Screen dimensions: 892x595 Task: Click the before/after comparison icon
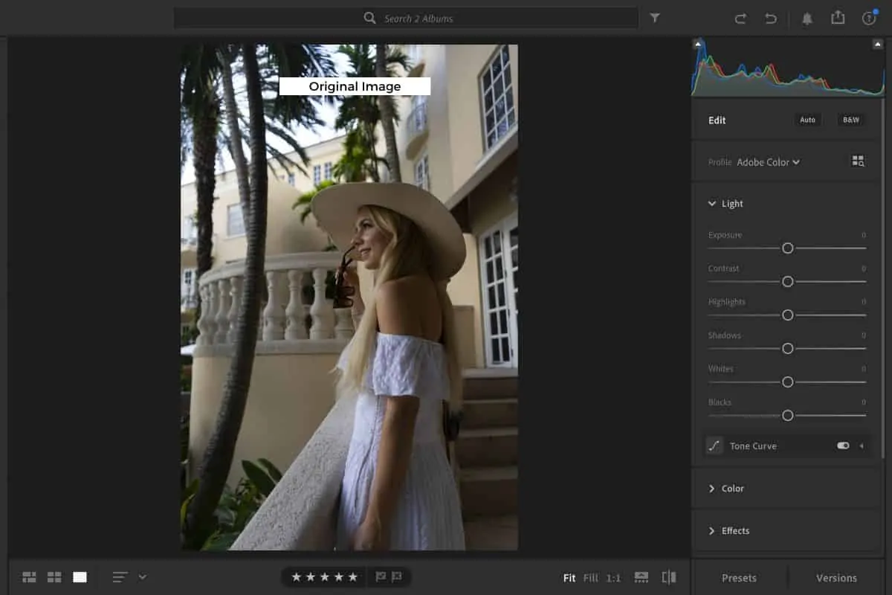(668, 576)
